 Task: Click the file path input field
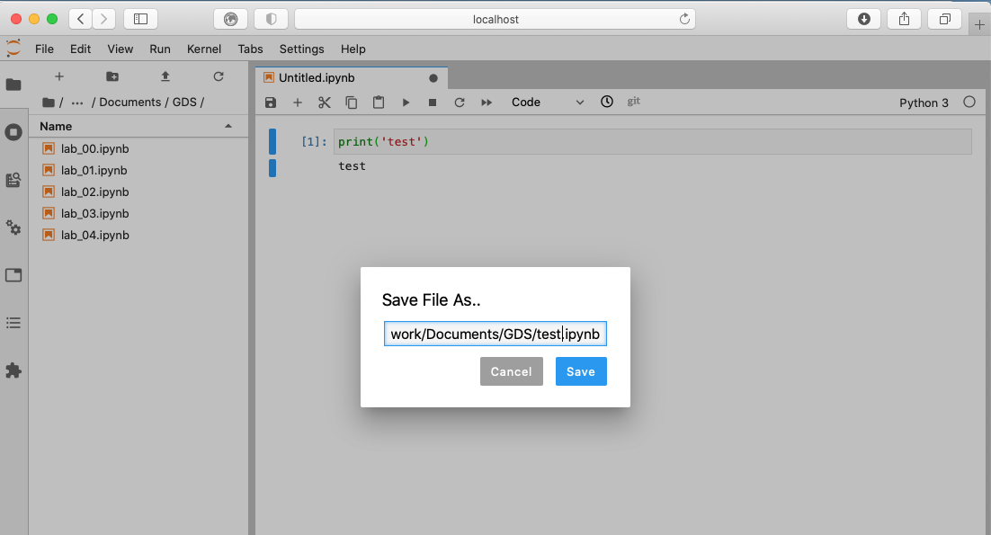495,334
